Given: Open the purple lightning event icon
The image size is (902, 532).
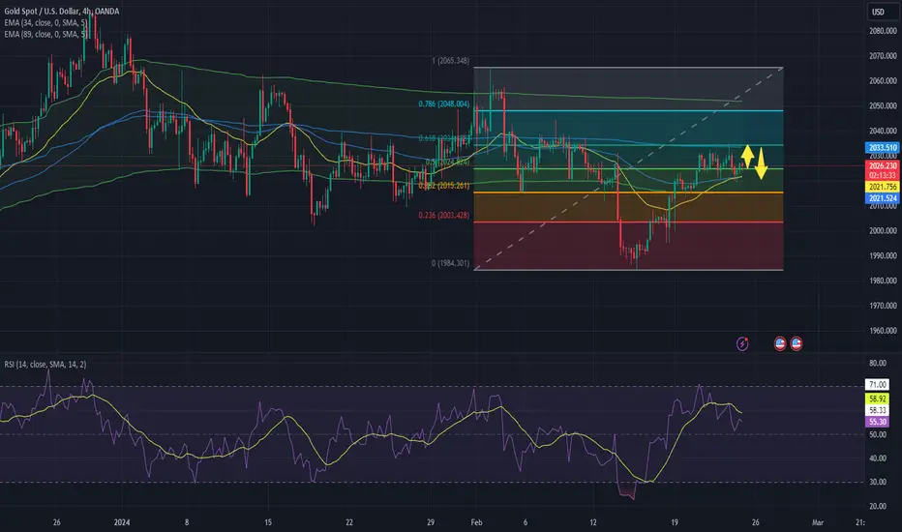Looking at the screenshot, I should coord(742,344).
